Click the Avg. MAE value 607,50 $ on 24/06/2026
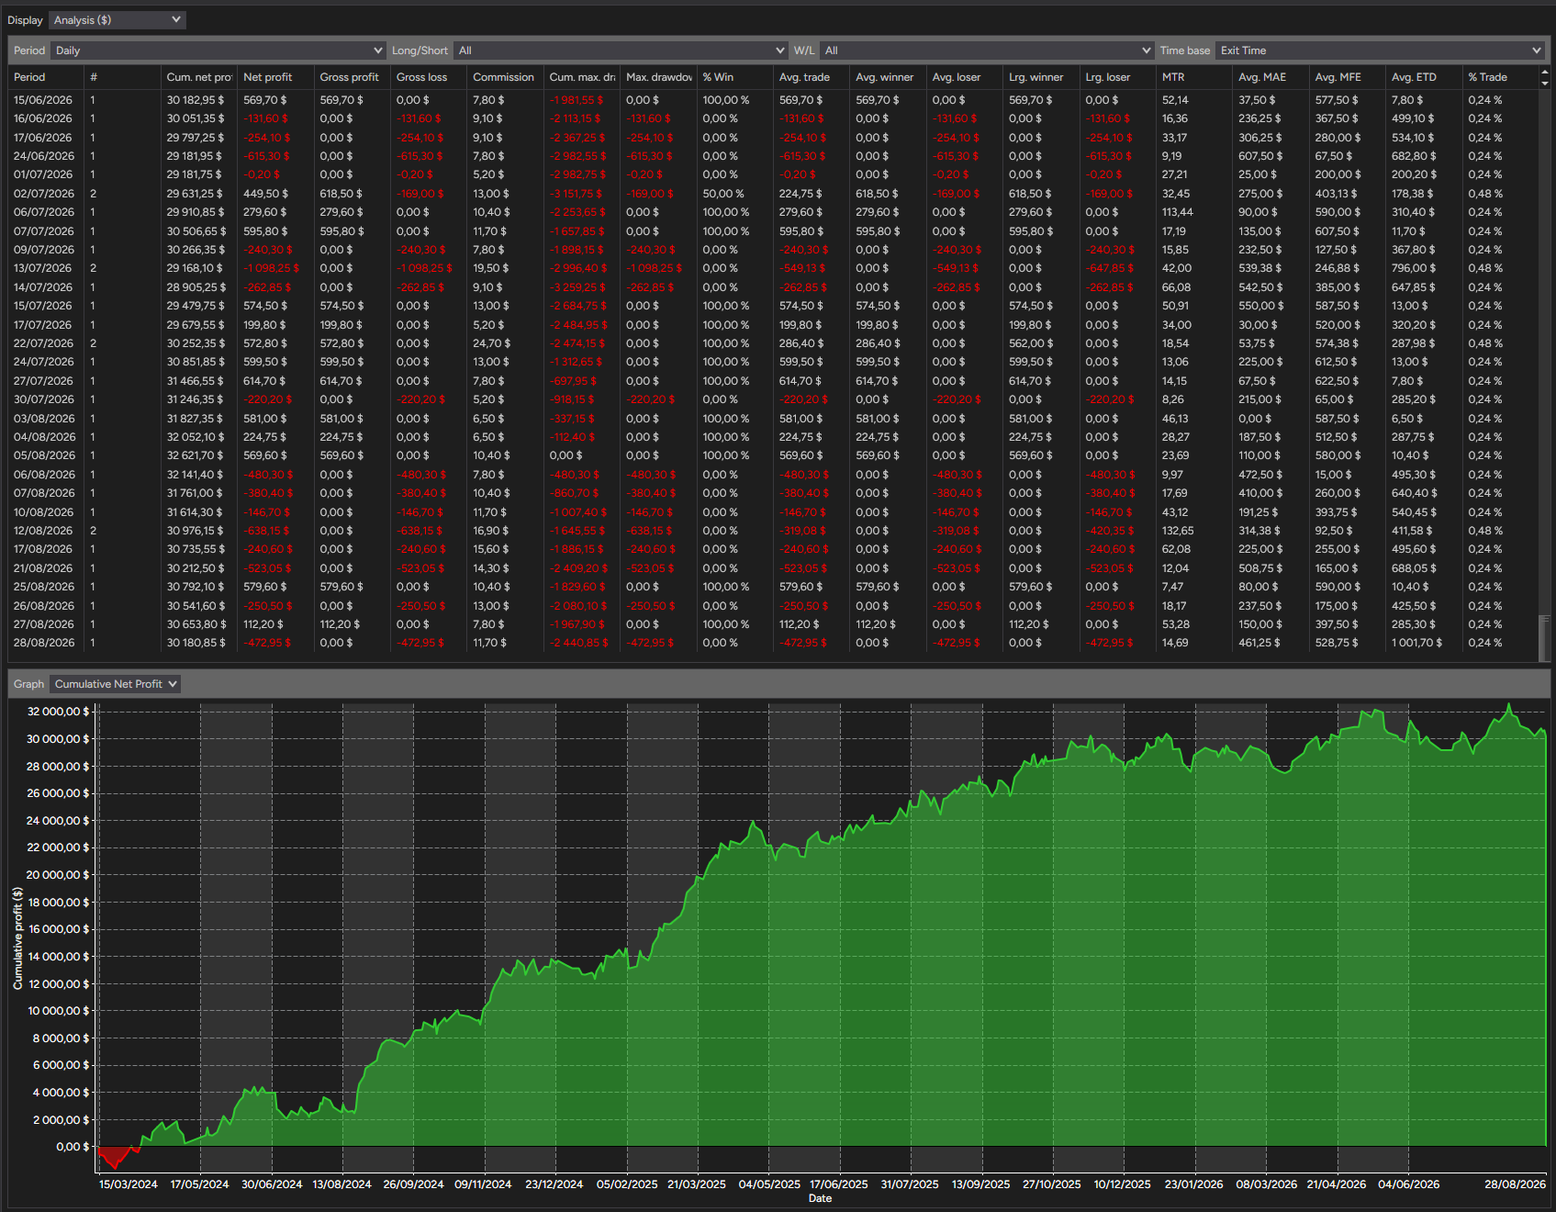 coord(1260,156)
